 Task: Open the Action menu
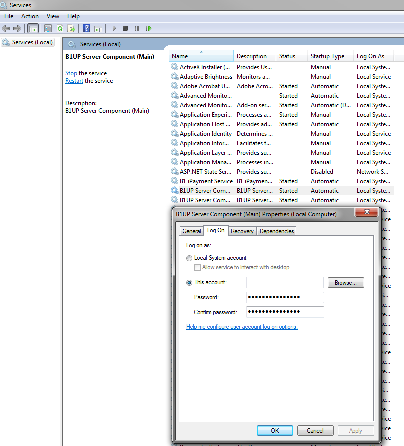pyautogui.click(x=30, y=16)
